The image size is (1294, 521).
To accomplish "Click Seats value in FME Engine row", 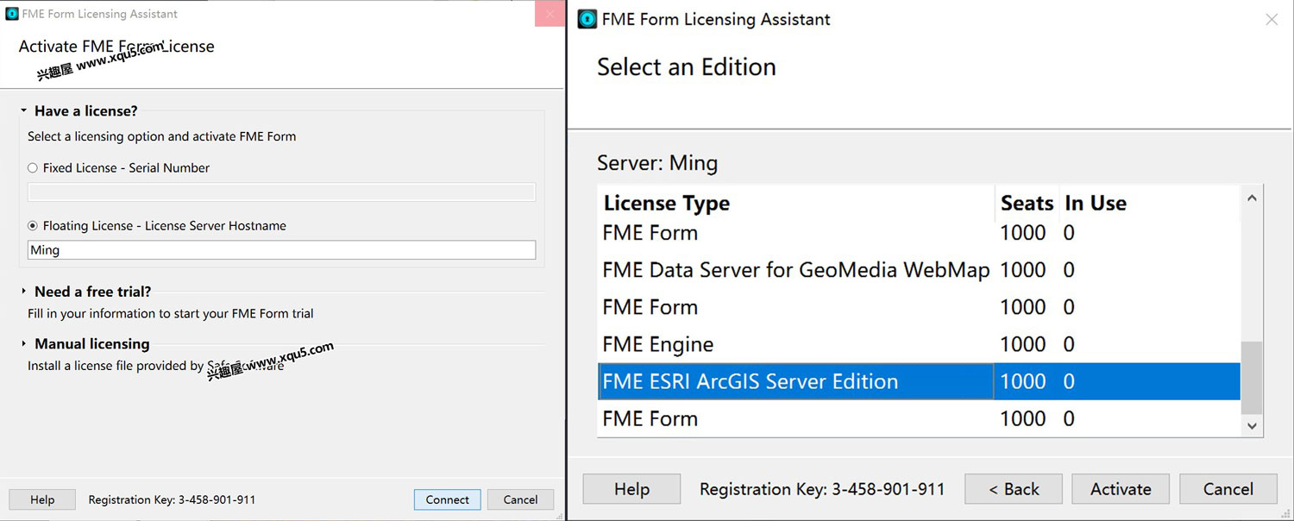I will pos(1023,344).
